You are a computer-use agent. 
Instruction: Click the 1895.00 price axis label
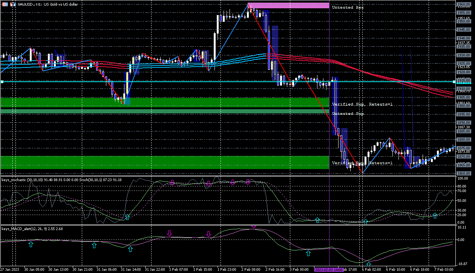(x=463, y=114)
